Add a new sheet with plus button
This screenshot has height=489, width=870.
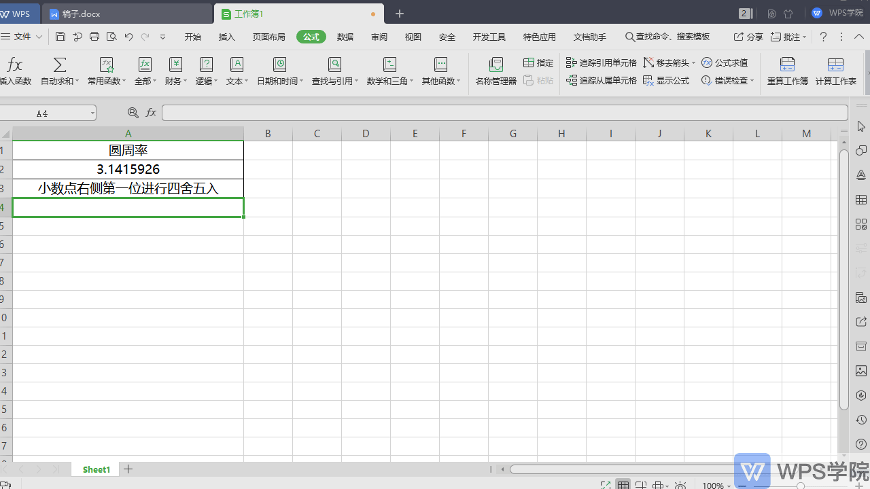128,469
